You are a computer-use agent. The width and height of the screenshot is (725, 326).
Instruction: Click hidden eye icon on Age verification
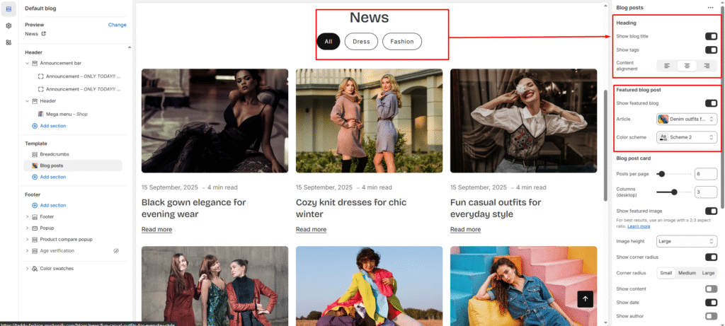[x=116, y=251]
